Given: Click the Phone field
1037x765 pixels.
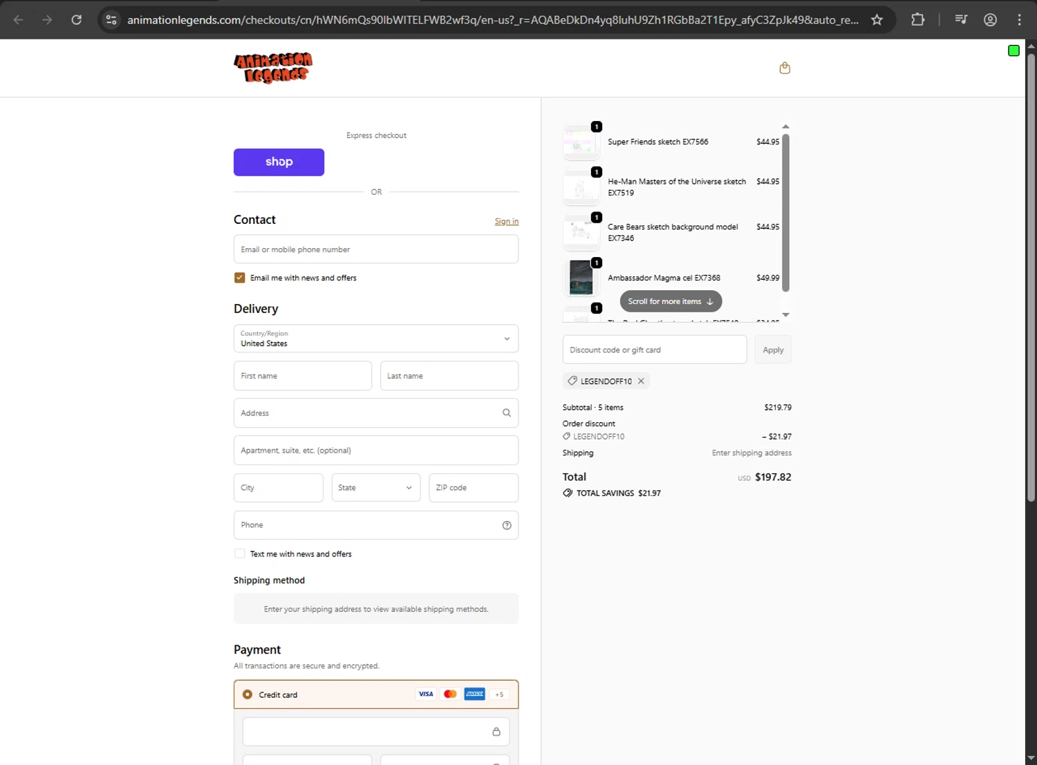Looking at the screenshot, I should pyautogui.click(x=376, y=525).
